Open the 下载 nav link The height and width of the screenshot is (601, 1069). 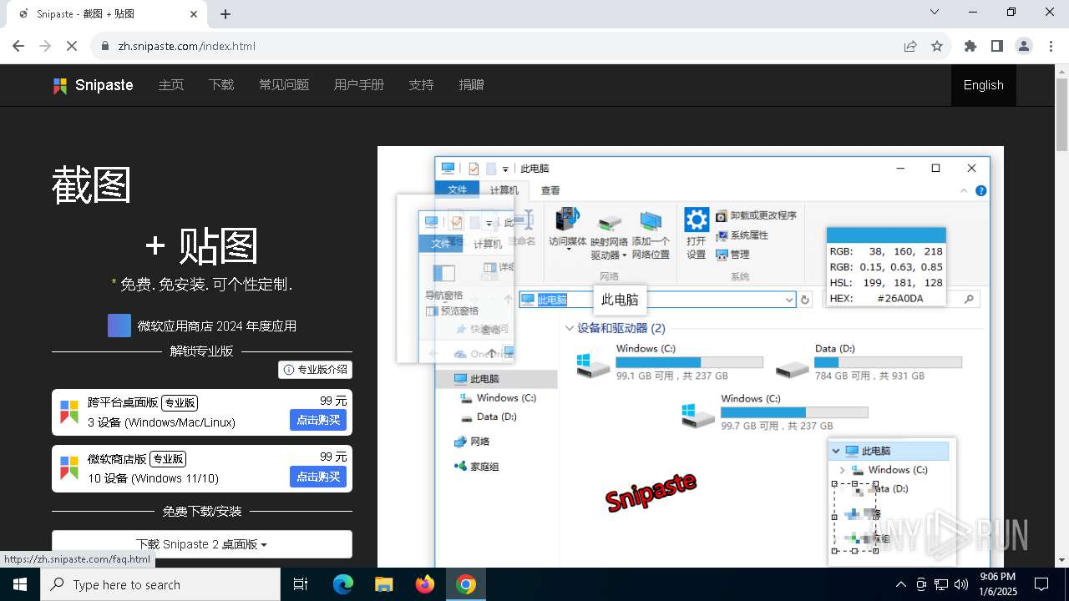pyautogui.click(x=221, y=85)
